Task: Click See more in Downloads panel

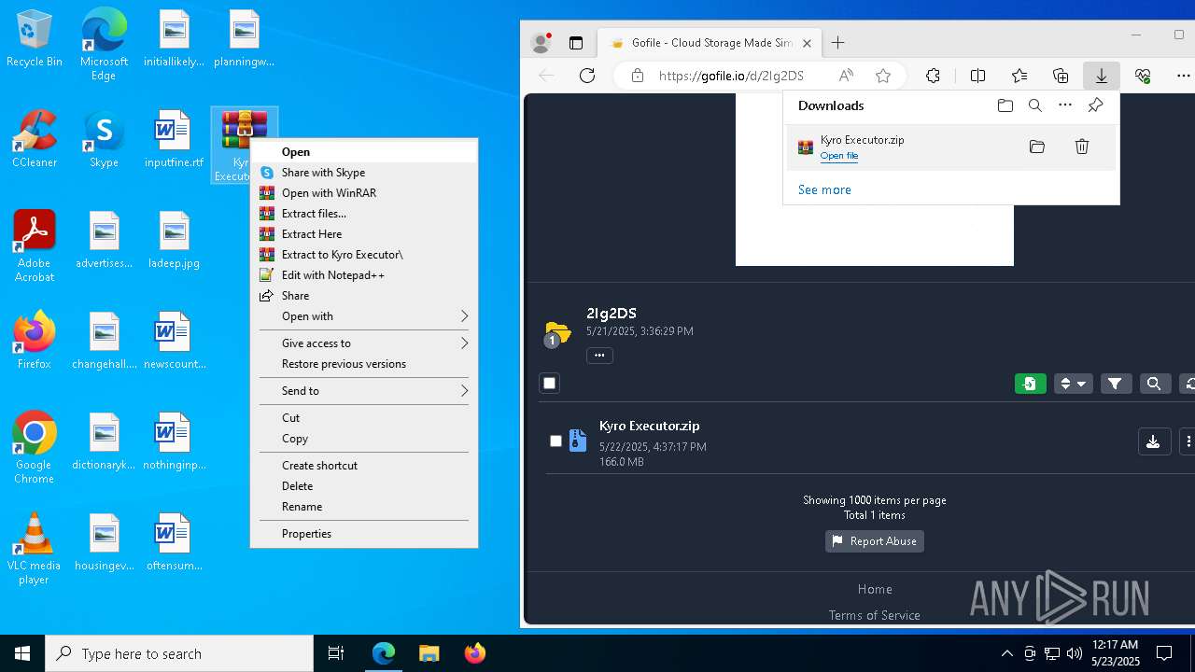Action: [x=824, y=189]
